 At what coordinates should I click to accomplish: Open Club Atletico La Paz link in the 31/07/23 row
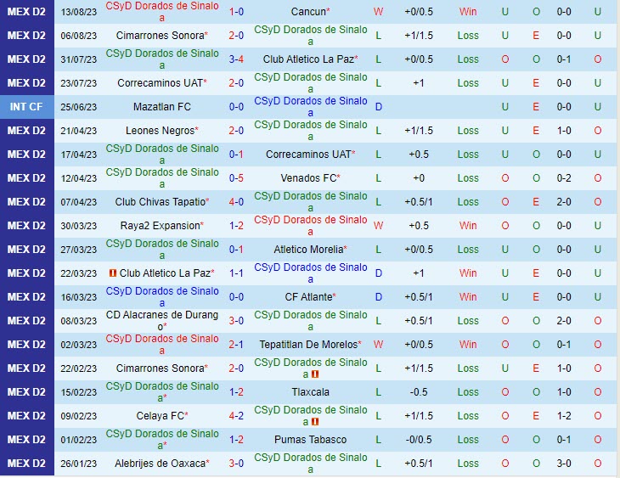pos(308,59)
